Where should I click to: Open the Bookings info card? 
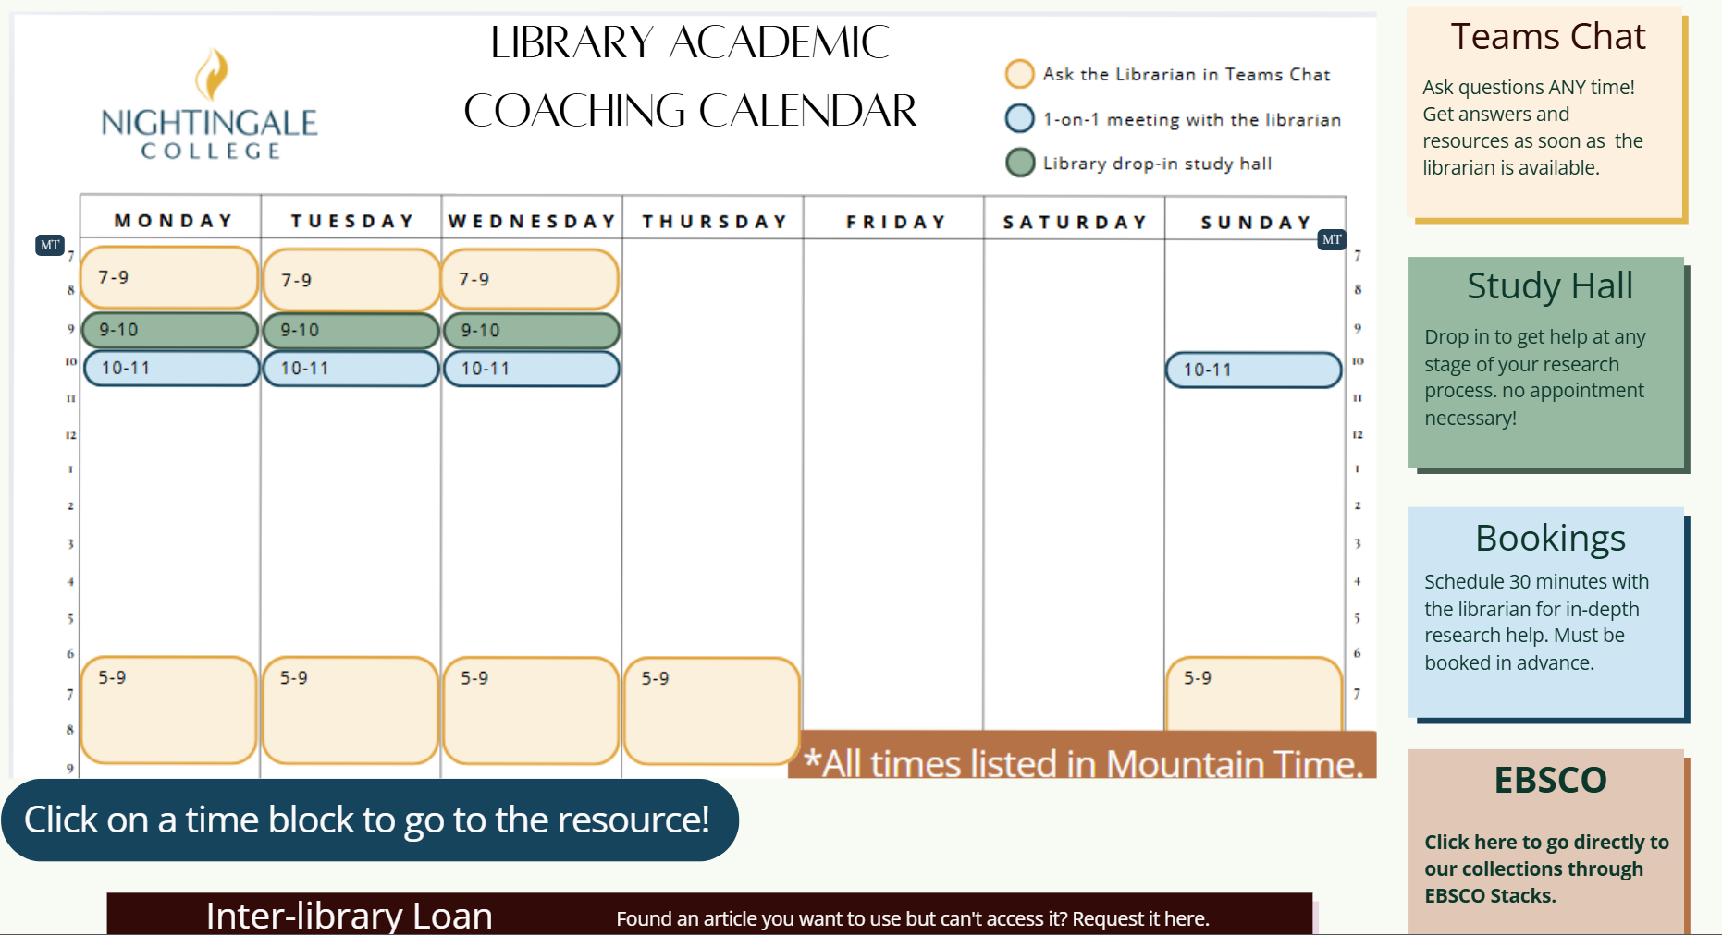click(x=1547, y=612)
